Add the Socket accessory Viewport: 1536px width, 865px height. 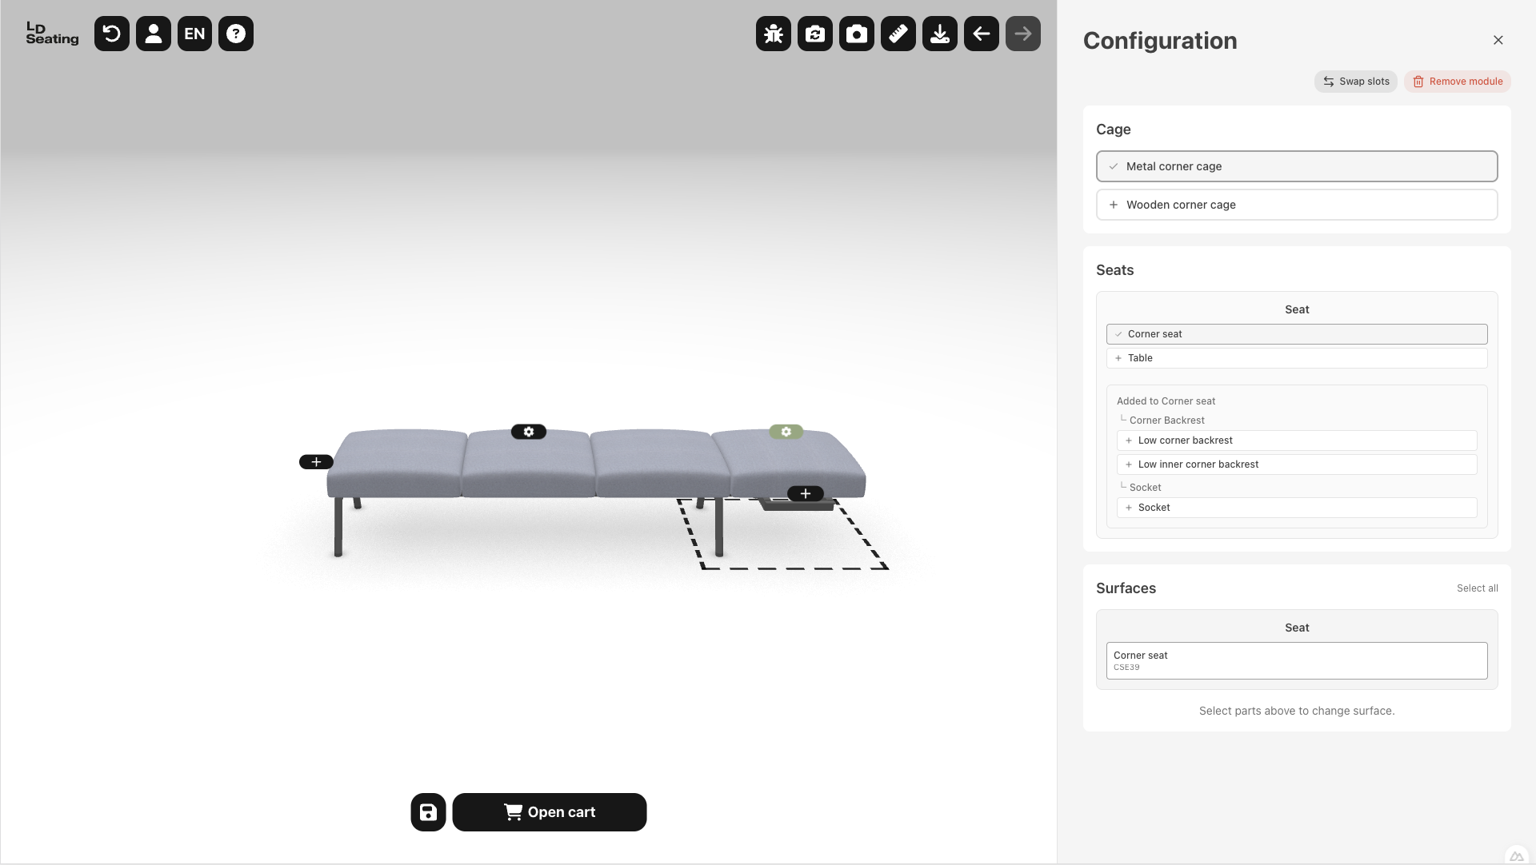click(1297, 508)
